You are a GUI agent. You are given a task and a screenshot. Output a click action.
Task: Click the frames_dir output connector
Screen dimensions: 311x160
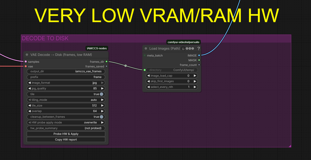click(107, 62)
